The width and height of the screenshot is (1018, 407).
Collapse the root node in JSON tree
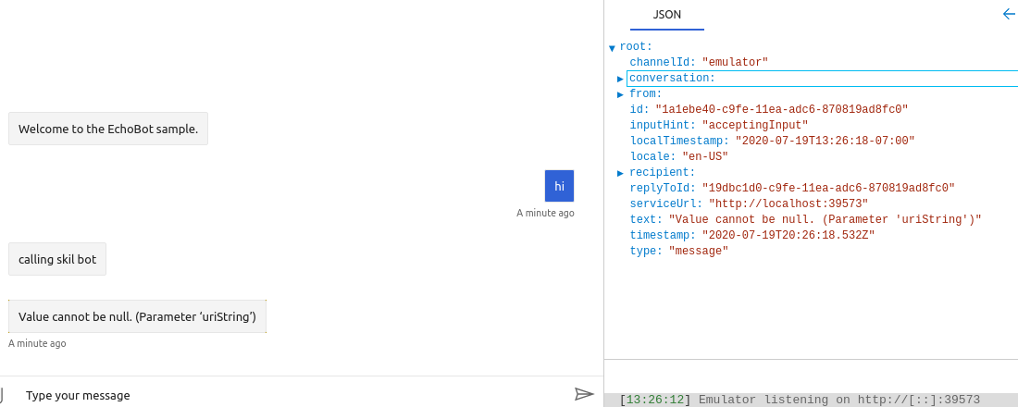pos(612,48)
